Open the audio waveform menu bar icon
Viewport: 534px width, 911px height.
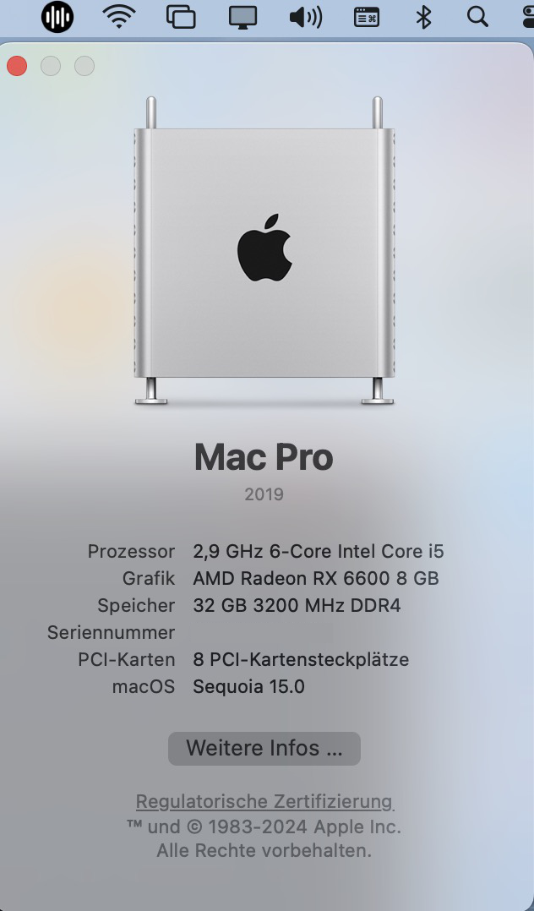click(x=57, y=17)
